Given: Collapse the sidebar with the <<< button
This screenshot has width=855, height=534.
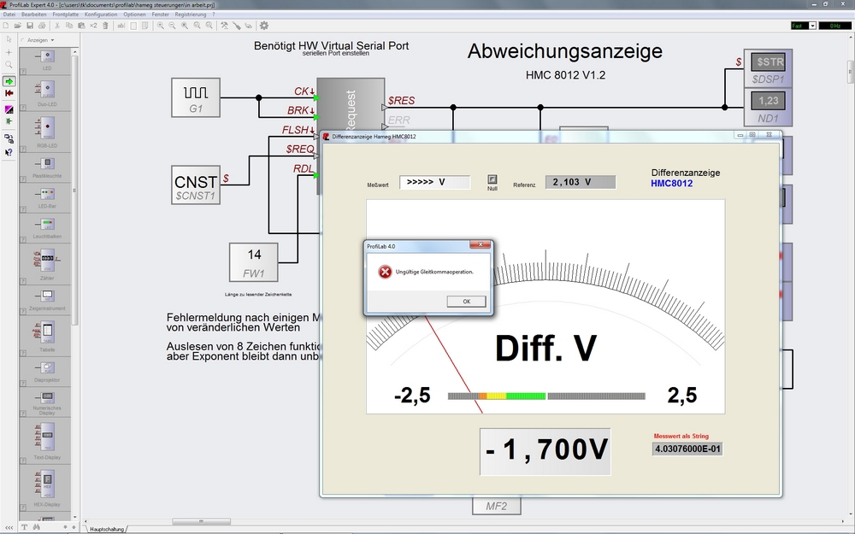Looking at the screenshot, I should 9,527.
